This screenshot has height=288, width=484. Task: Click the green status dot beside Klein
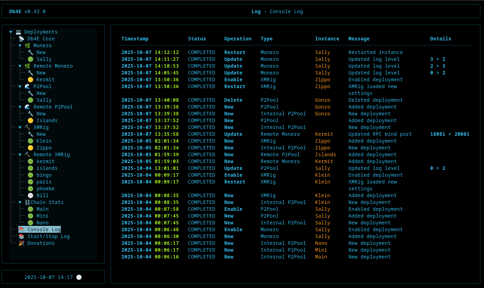(31, 141)
